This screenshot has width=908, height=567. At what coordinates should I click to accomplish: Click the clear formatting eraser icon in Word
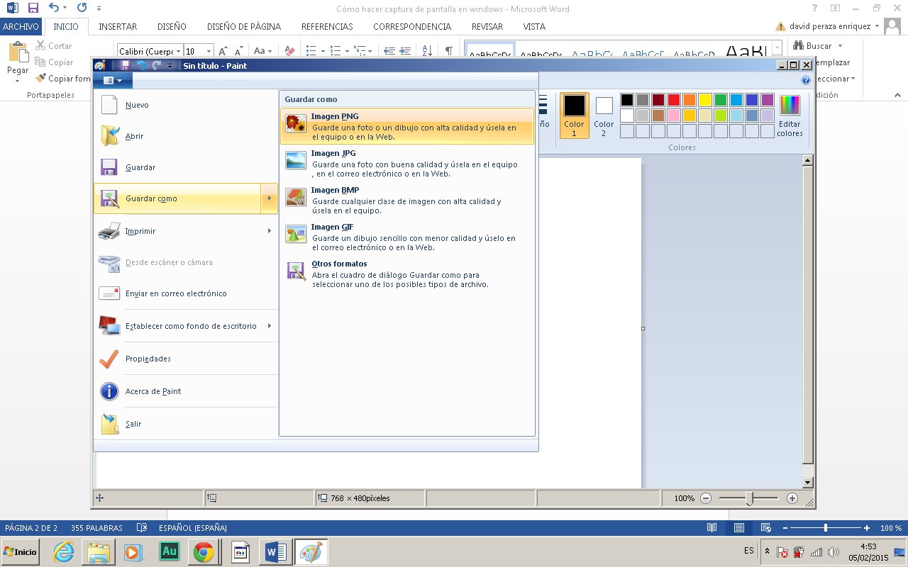click(289, 51)
